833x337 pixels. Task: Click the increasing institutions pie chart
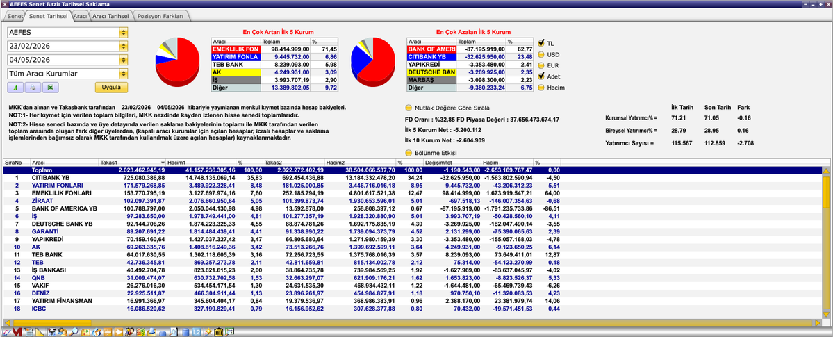pyautogui.click(x=177, y=63)
